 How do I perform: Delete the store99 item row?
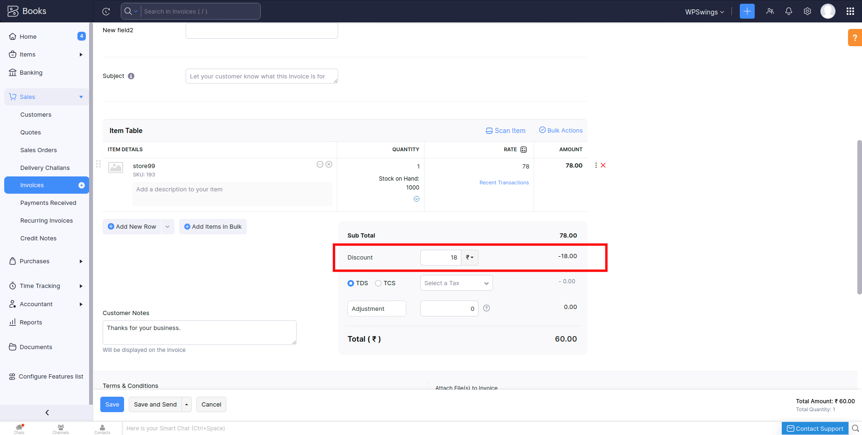coord(603,165)
